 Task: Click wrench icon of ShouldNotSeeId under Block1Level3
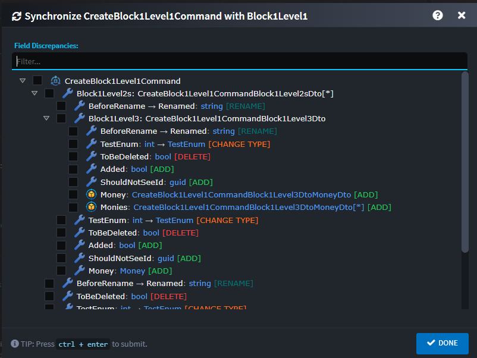(x=91, y=182)
